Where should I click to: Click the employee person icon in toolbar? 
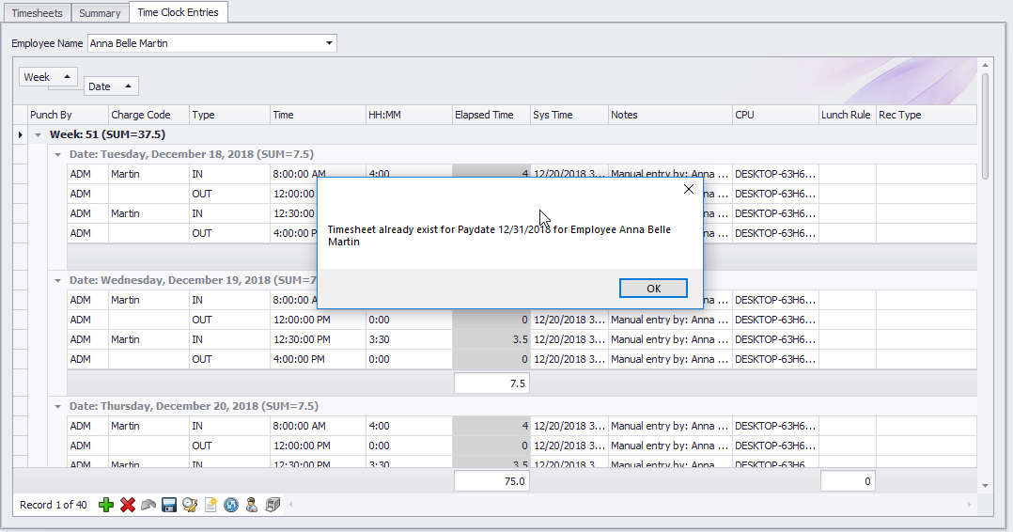(252, 506)
